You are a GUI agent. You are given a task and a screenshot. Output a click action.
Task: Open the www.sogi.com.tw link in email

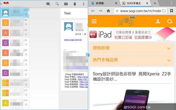[73, 40]
